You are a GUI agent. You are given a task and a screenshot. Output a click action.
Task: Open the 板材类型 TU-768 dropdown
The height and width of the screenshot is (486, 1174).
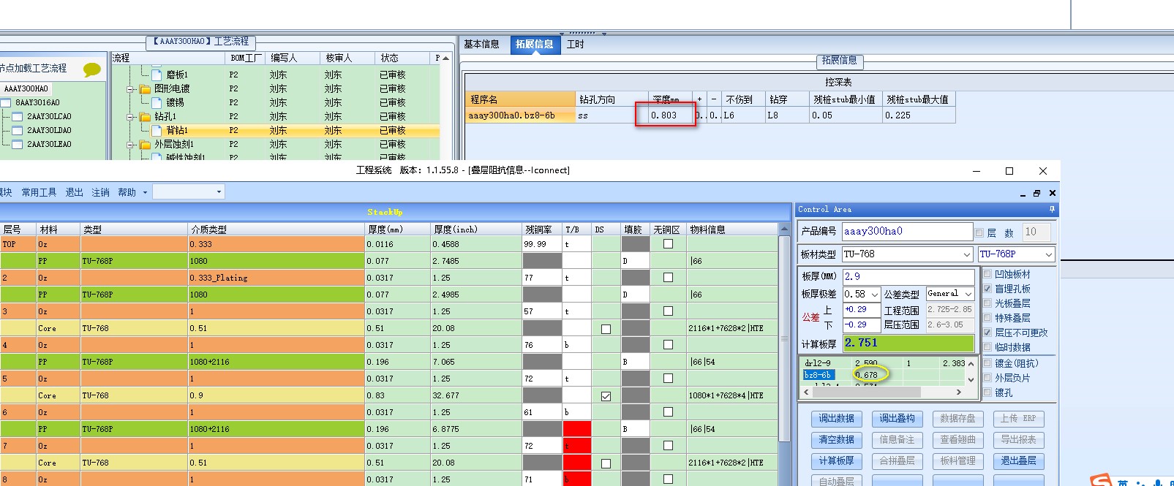pyautogui.click(x=966, y=254)
